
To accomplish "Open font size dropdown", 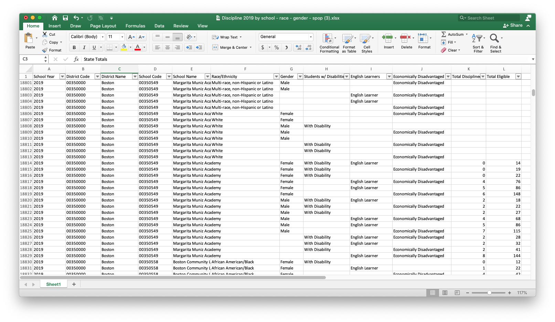I will [x=122, y=37].
